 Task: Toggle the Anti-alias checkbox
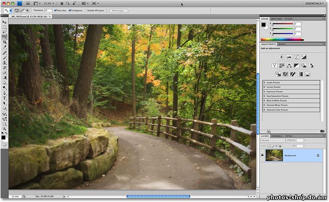55,10
